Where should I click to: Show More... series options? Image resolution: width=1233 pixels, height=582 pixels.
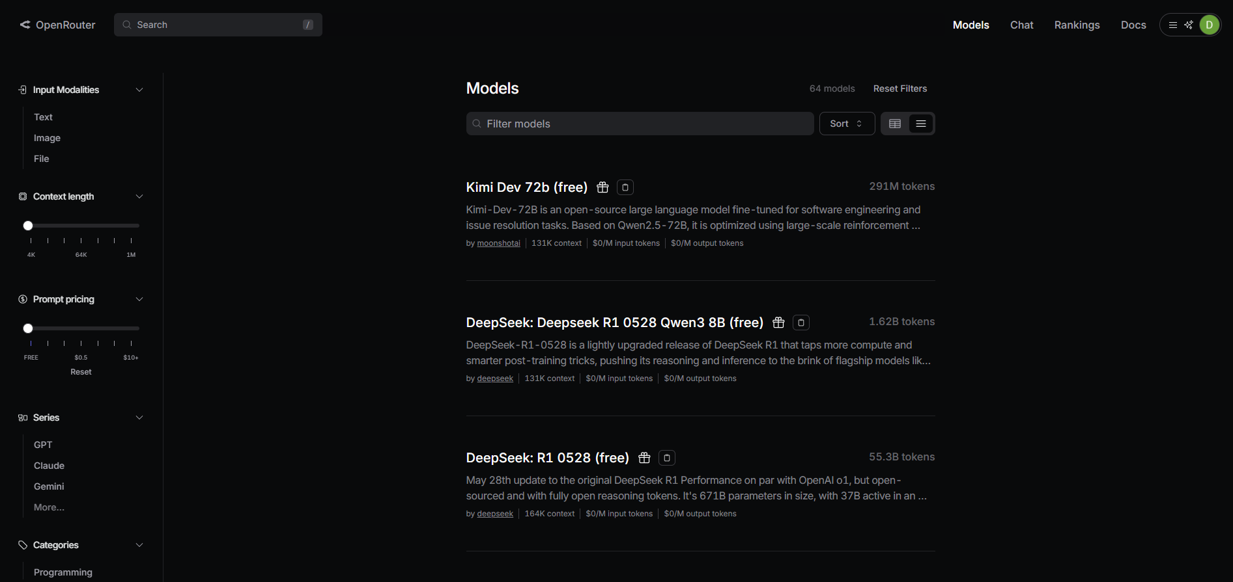(x=49, y=507)
